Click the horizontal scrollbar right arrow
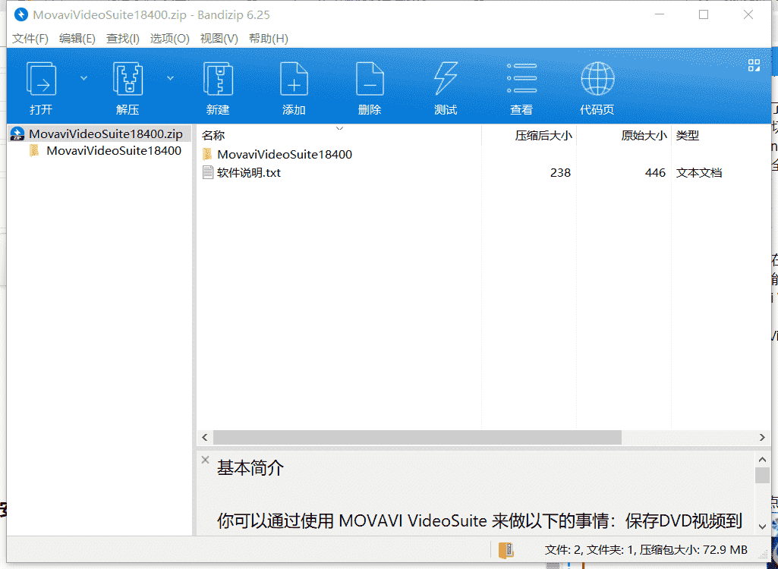778x569 pixels. (x=762, y=437)
